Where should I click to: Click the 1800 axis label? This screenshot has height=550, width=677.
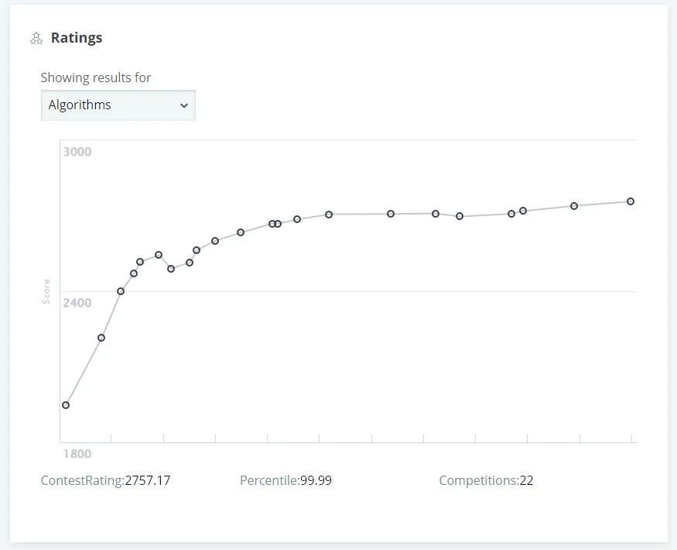pyautogui.click(x=77, y=454)
